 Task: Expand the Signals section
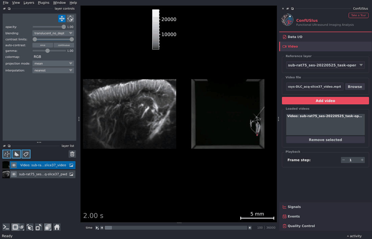pos(325,207)
